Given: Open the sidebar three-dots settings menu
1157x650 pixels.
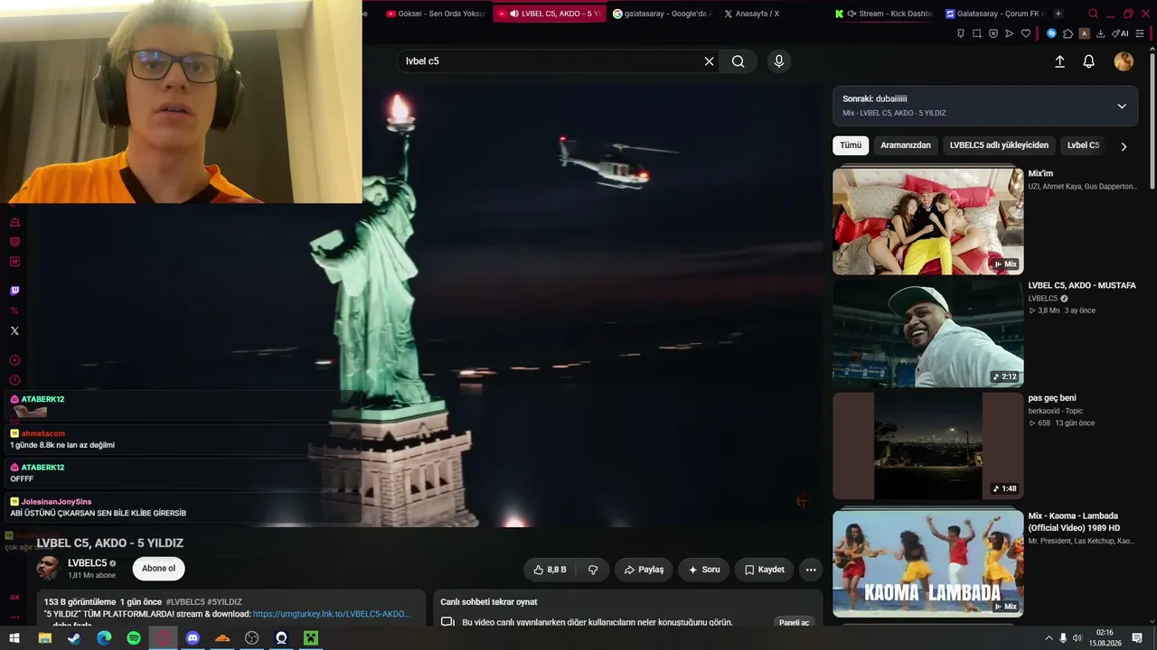Looking at the screenshot, I should tap(14, 617).
